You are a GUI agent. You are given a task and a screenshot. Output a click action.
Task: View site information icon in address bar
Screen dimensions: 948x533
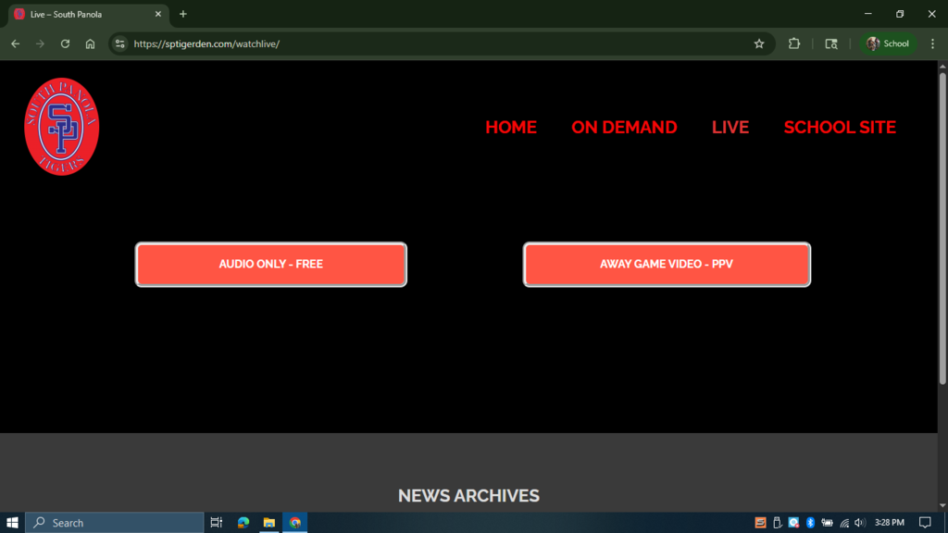pyautogui.click(x=119, y=43)
